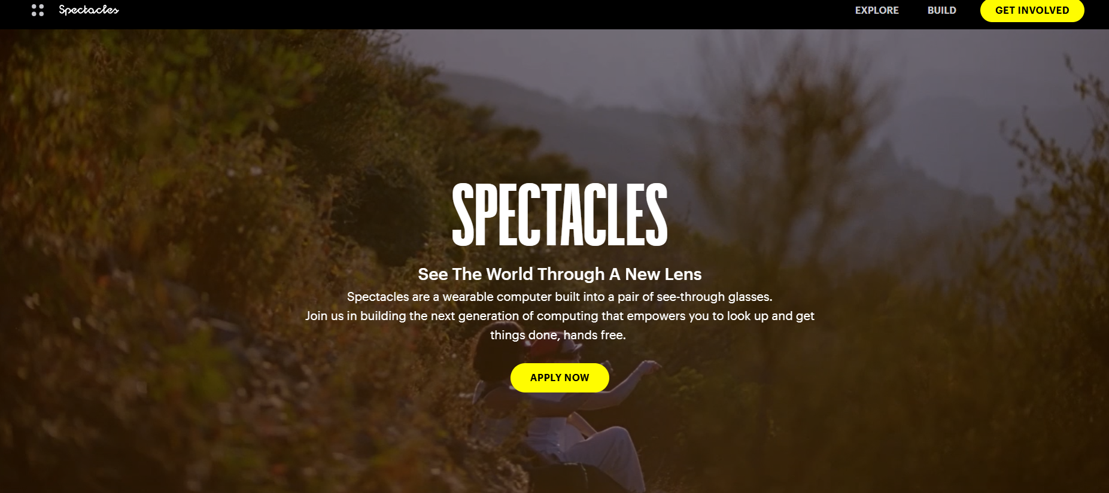Click the 'See The World Through A New Lens' tagline

point(560,274)
